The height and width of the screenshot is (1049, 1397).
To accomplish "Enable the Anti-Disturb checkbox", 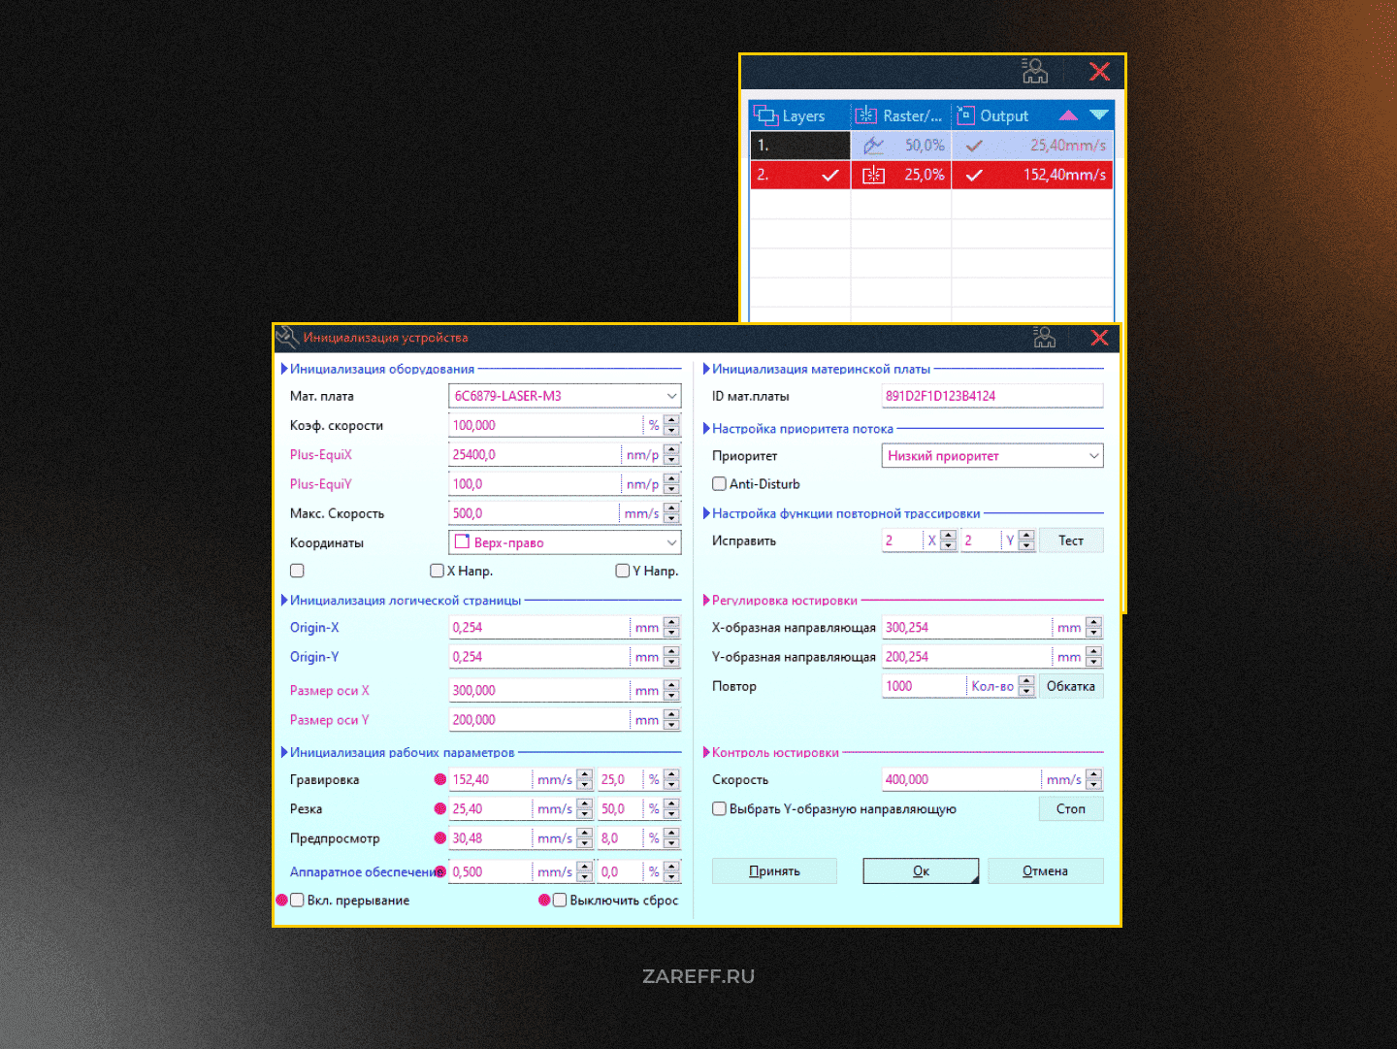I will (x=719, y=483).
